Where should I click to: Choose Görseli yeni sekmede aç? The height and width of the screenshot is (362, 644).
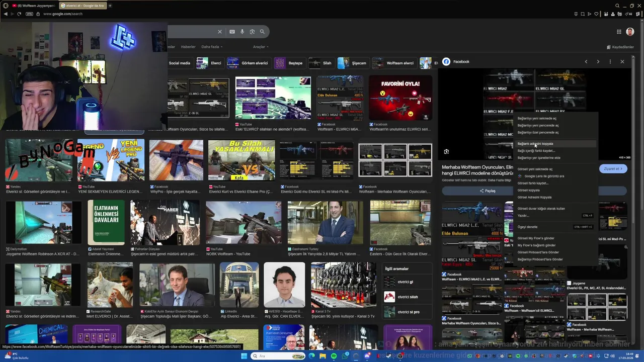coord(535,169)
